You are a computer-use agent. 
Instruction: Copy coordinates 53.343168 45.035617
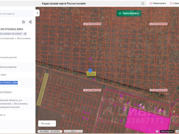(25, 34)
